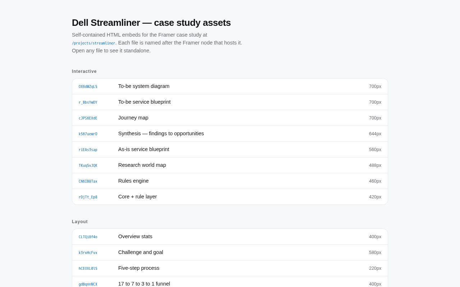Open the r_BbsYwDY file link
Screen dimensions: 460x287
[x=88, y=102]
